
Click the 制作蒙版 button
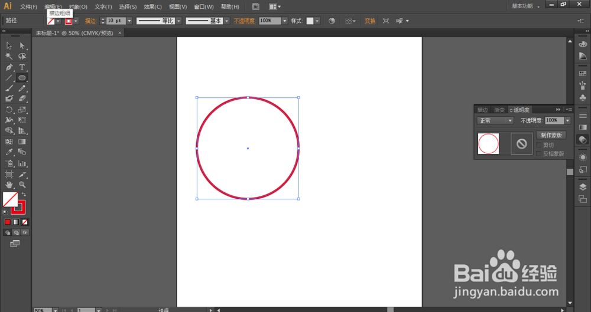pyautogui.click(x=551, y=135)
